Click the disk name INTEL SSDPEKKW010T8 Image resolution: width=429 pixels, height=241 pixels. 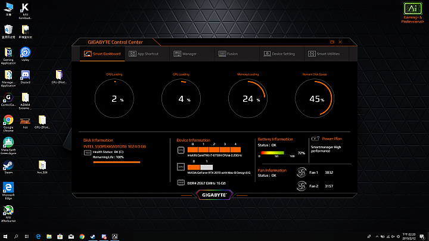pyautogui.click(x=114, y=146)
